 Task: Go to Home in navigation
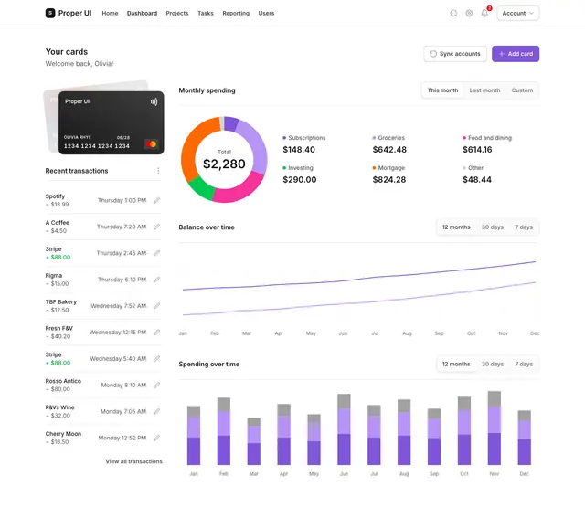coord(110,13)
